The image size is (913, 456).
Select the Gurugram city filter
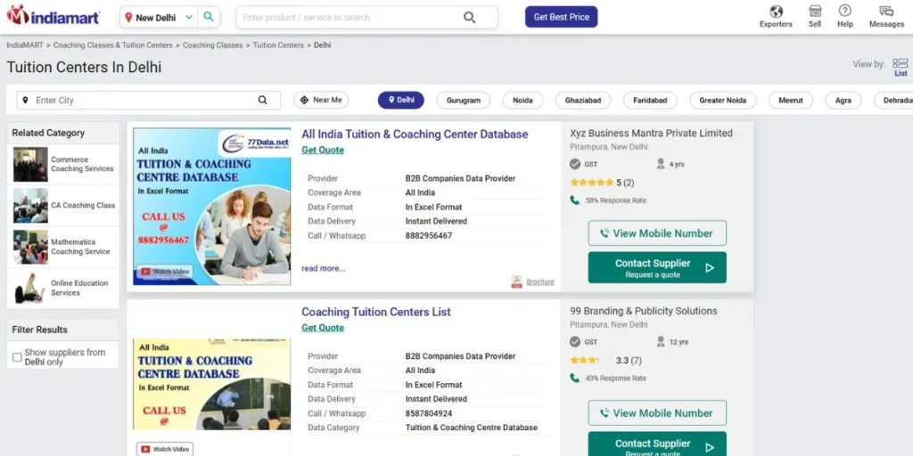point(464,100)
